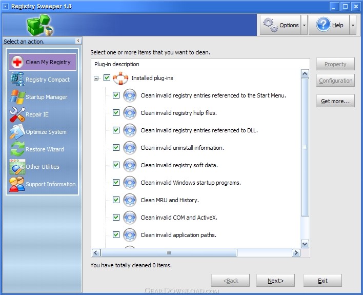Click the plug-in list scroll down arrow
Screen dimensions: 363x295
305,244
